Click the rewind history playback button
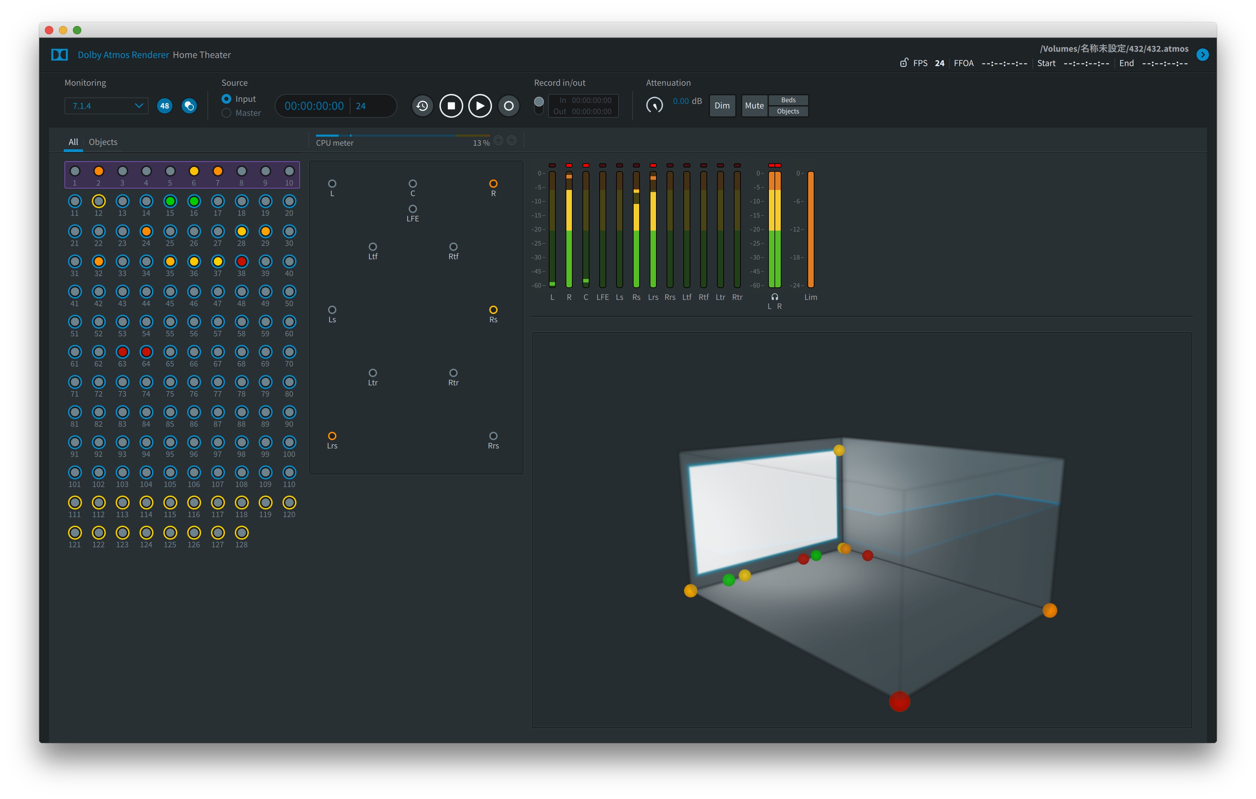 [423, 106]
